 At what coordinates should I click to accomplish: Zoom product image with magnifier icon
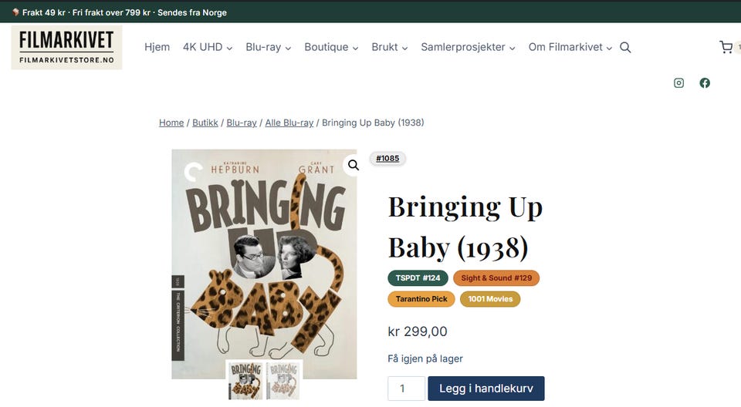[353, 165]
